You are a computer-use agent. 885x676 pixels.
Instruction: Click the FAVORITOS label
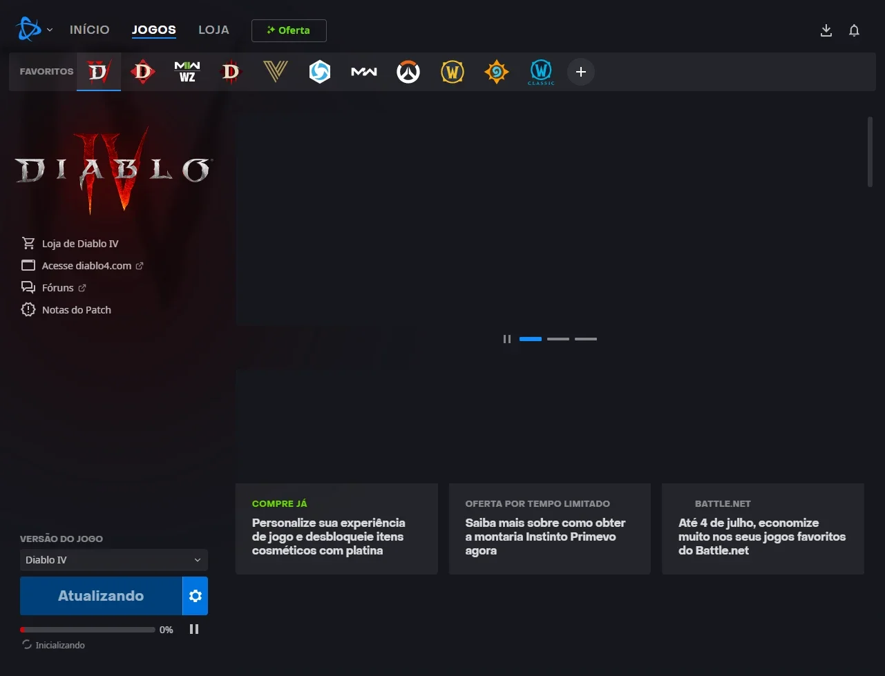46,71
